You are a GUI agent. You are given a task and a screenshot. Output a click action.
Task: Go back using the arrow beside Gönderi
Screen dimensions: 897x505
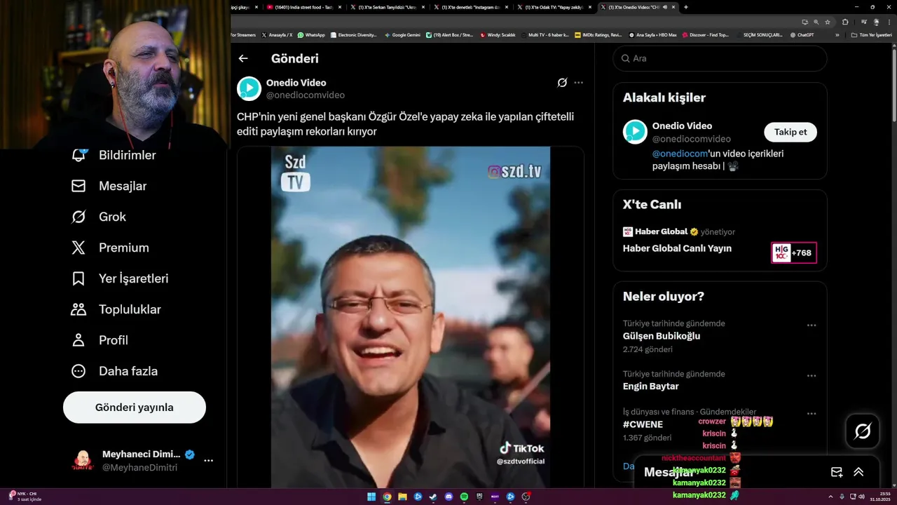tap(243, 59)
